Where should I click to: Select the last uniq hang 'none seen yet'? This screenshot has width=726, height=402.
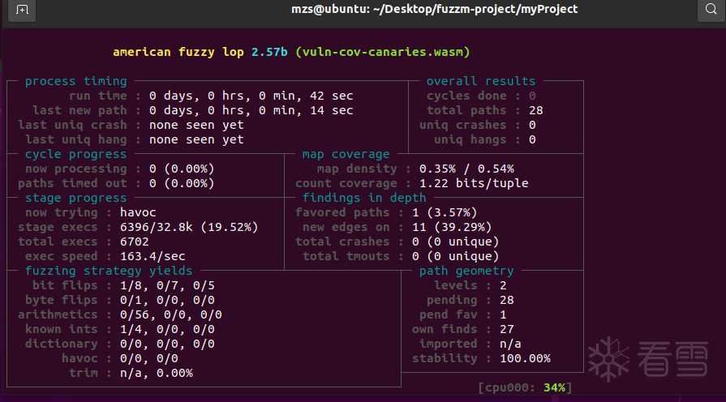tap(196, 139)
